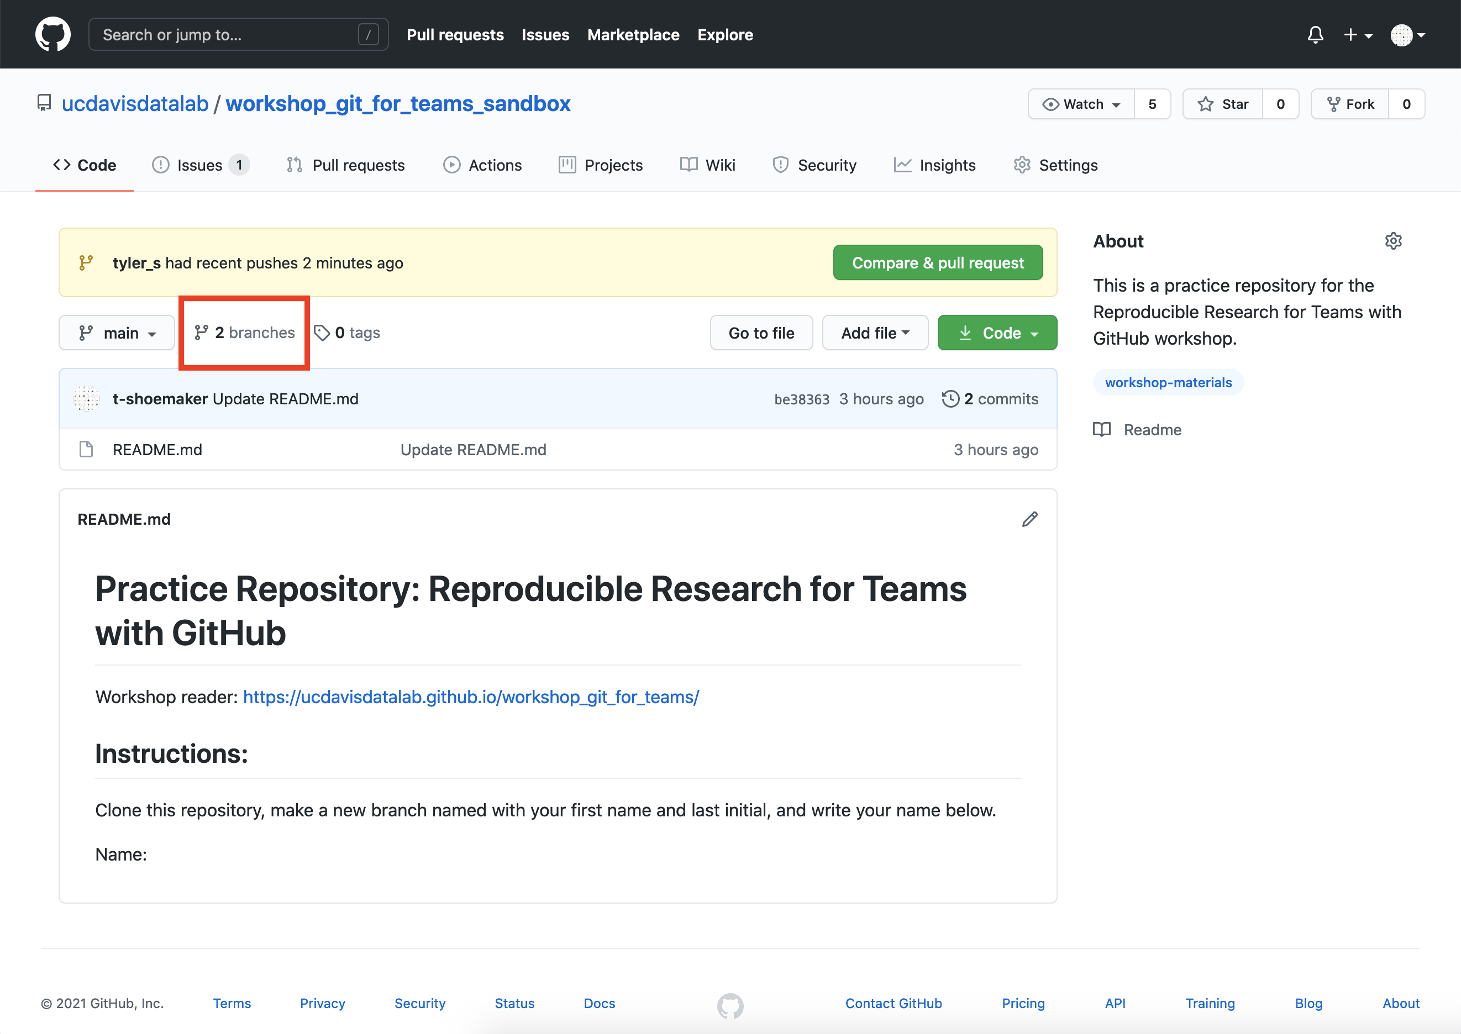1461x1034 pixels.
Task: Click the file icon beside README.md
Action: [86, 450]
